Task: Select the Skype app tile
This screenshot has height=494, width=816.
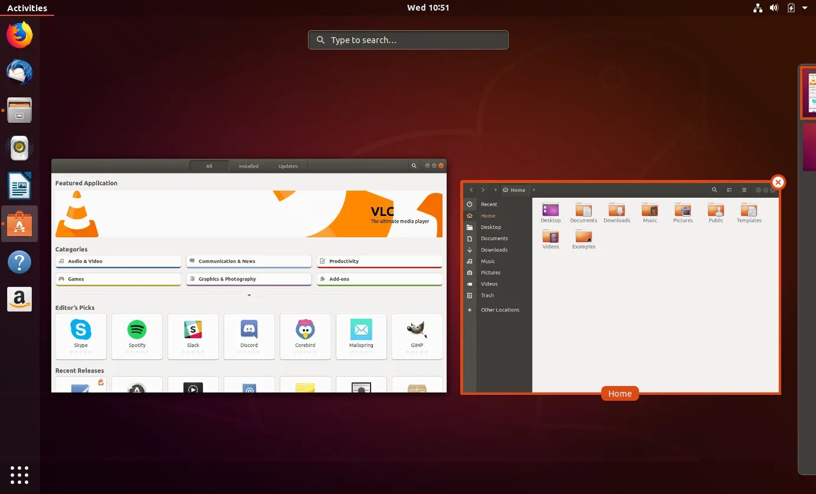Action: click(x=81, y=336)
